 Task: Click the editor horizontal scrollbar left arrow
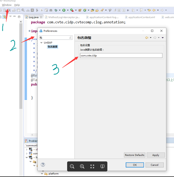point(32,135)
